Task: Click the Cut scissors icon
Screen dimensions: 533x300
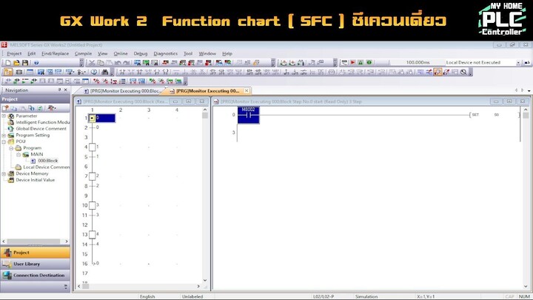Action: pyautogui.click(x=92, y=62)
